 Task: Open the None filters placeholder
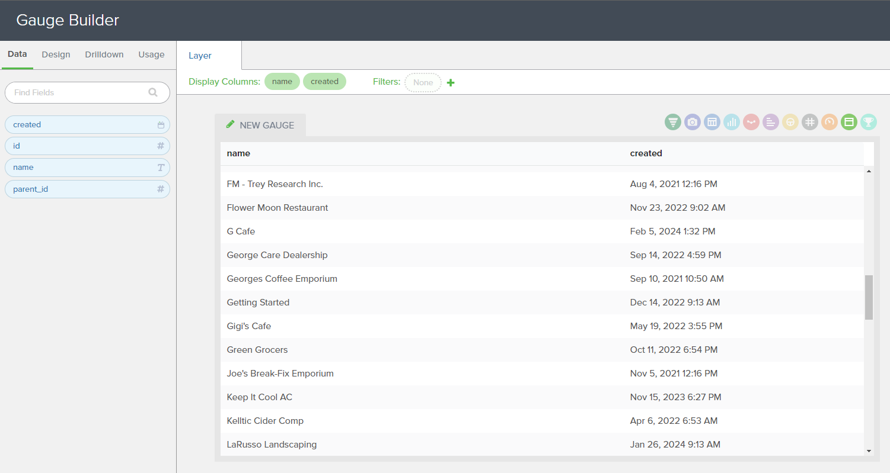tap(423, 82)
